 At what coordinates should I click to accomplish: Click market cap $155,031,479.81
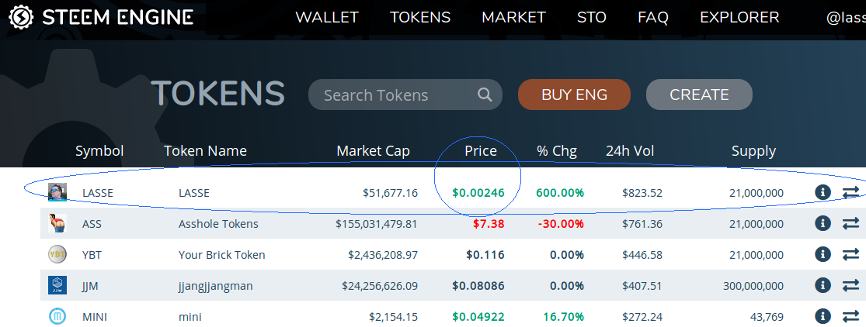[377, 224]
